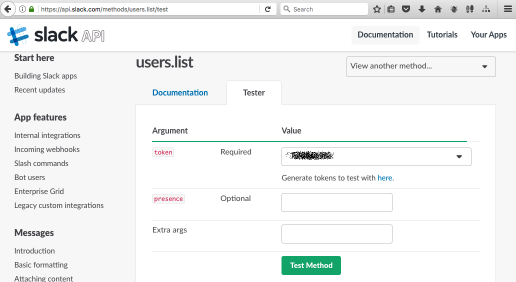Viewport: 516px width, 282px height.
Task: Open Recent updates sidebar link
Action: tap(39, 90)
